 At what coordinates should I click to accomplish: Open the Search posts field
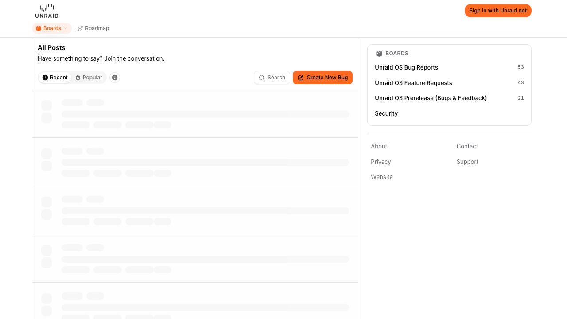click(272, 78)
